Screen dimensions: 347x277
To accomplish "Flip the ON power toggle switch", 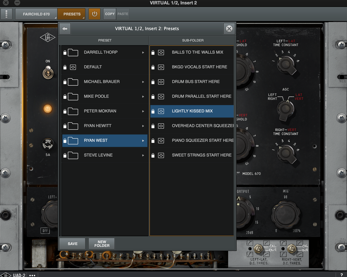I will tap(48, 72).
